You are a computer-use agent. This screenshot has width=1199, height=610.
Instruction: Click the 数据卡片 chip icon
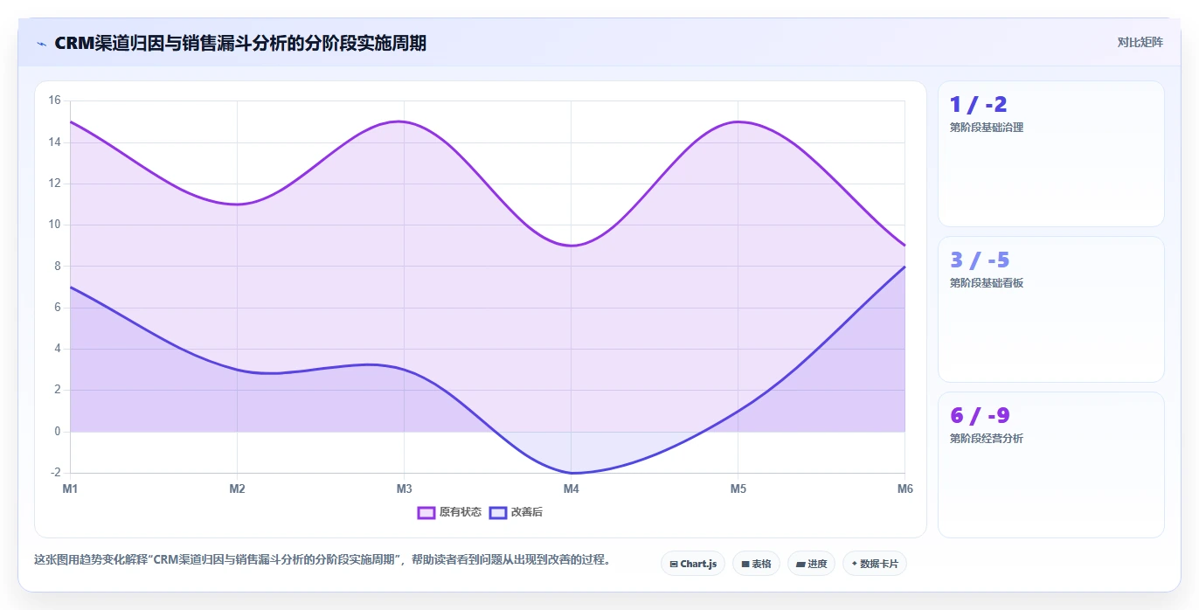[854, 564]
